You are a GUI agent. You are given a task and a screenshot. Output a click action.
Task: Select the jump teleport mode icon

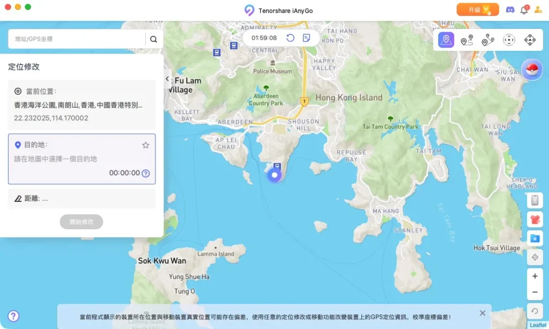[509, 40]
